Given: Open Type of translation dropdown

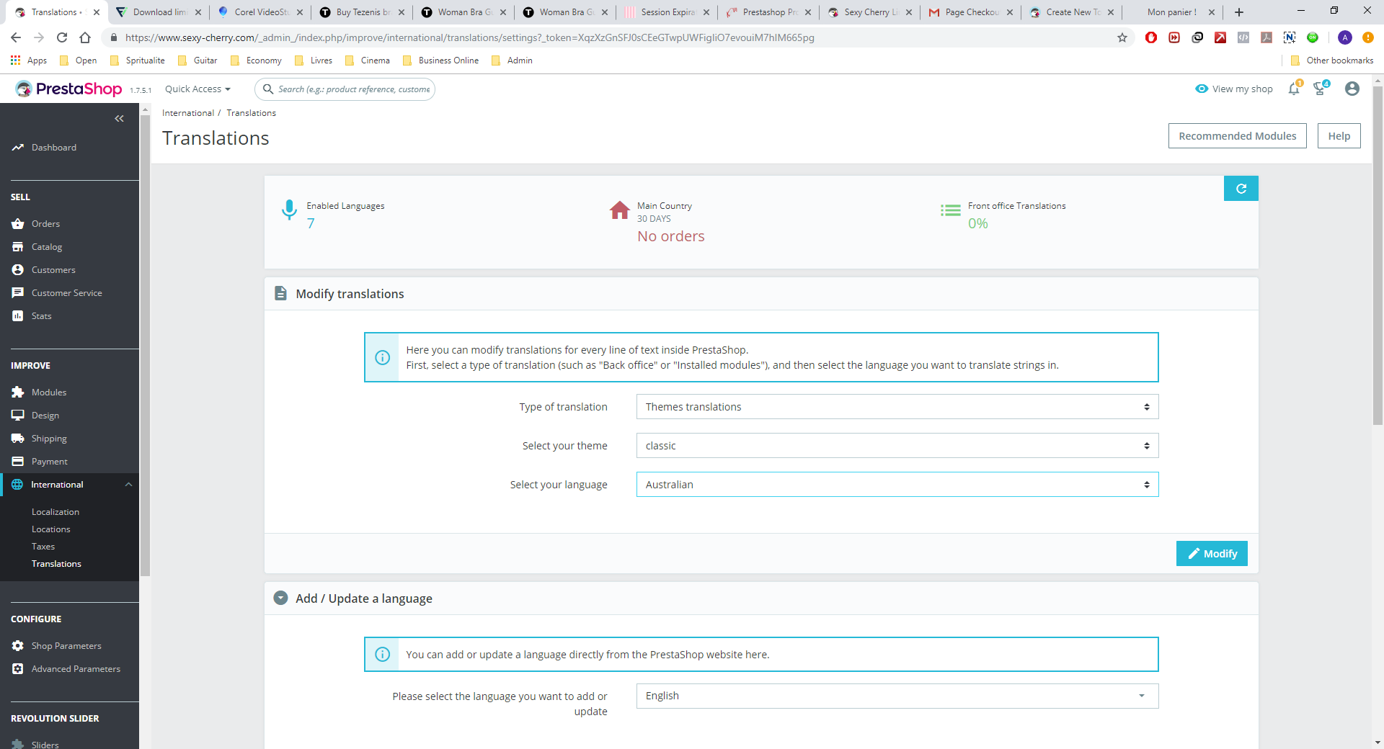Looking at the screenshot, I should click(897, 407).
